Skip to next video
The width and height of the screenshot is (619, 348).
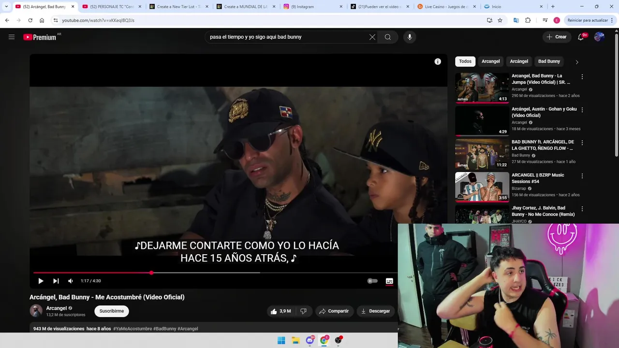point(56,281)
